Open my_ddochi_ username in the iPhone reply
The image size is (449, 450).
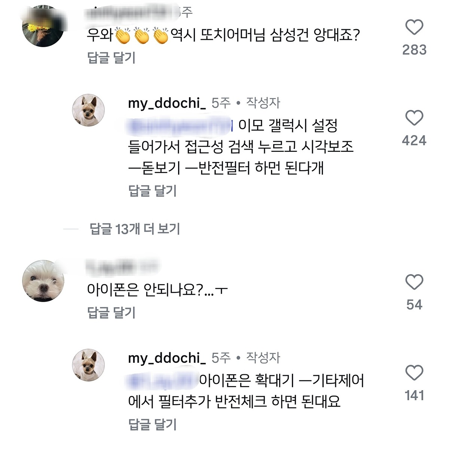167,358
